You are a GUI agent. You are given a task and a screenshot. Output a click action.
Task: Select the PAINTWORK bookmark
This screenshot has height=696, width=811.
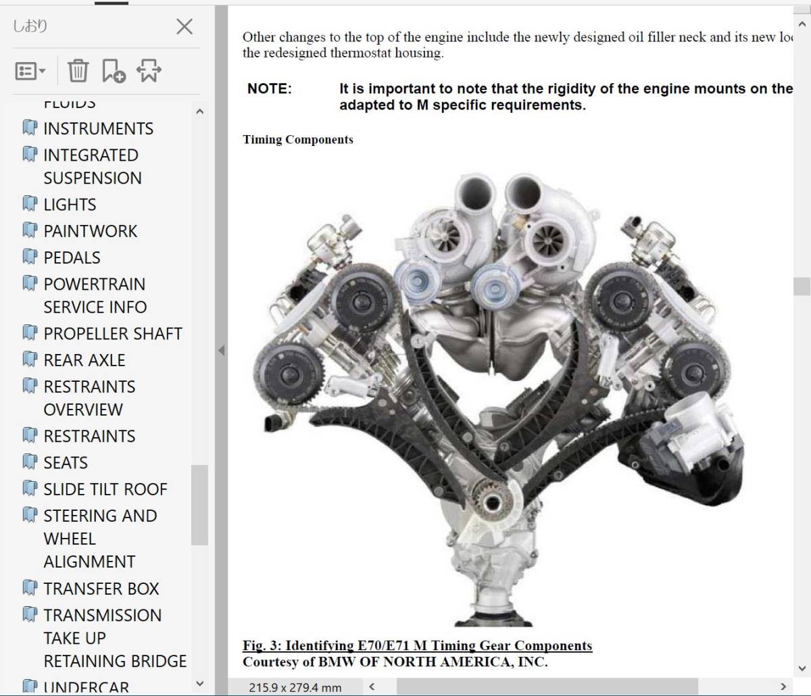[x=90, y=231]
